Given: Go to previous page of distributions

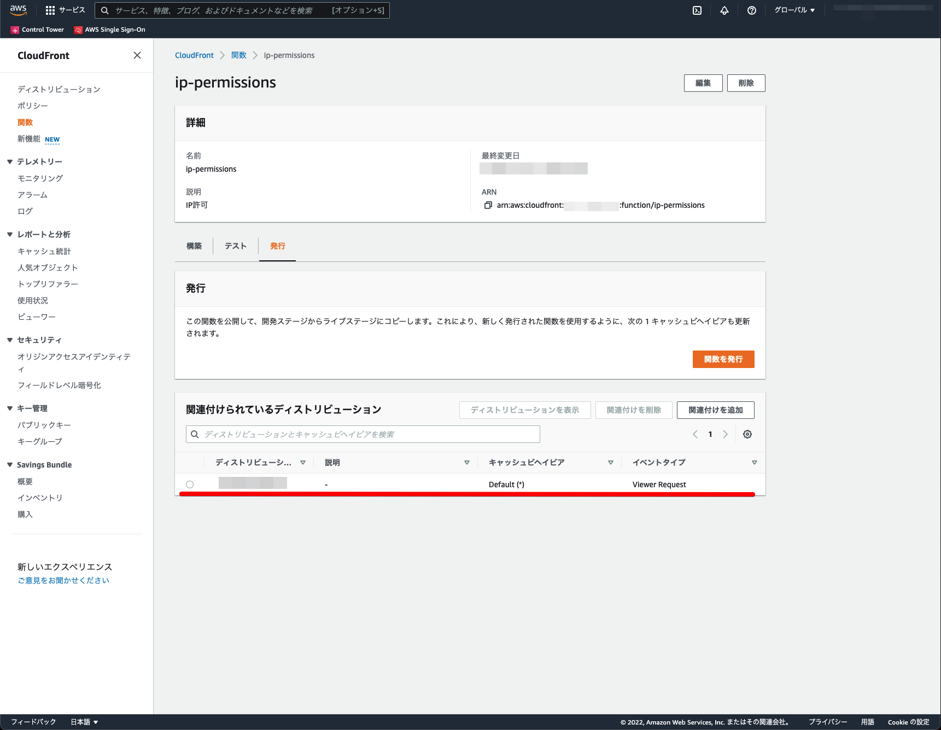Looking at the screenshot, I should coord(695,434).
